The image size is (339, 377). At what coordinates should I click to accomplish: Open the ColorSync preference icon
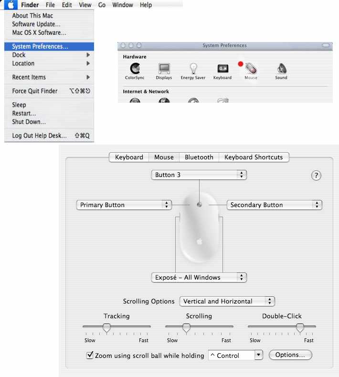[135, 69]
